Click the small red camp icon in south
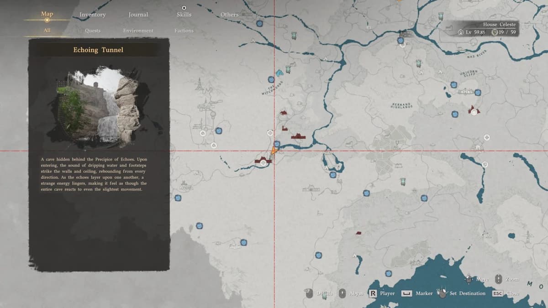Screen dimensions: 548x308 pyautogui.click(x=358, y=233)
